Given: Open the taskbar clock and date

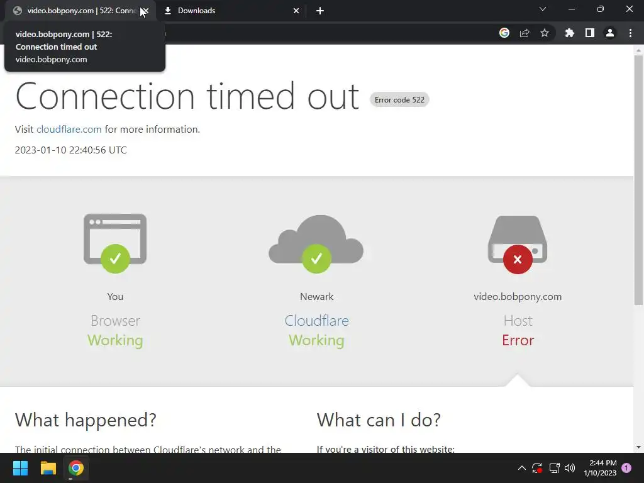Looking at the screenshot, I should pos(600,468).
